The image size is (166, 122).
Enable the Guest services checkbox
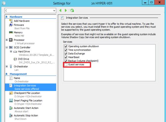click(66, 65)
